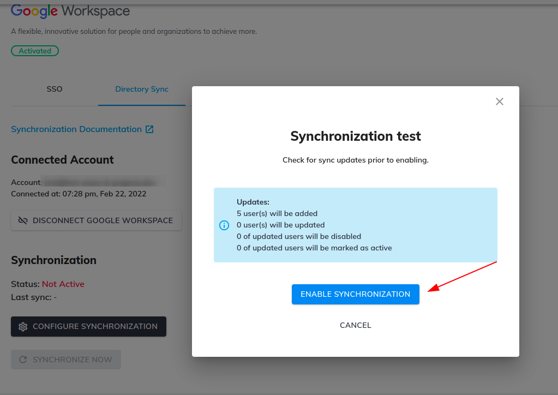
Task: Click Disconnect Google Workspace
Action: coord(96,220)
